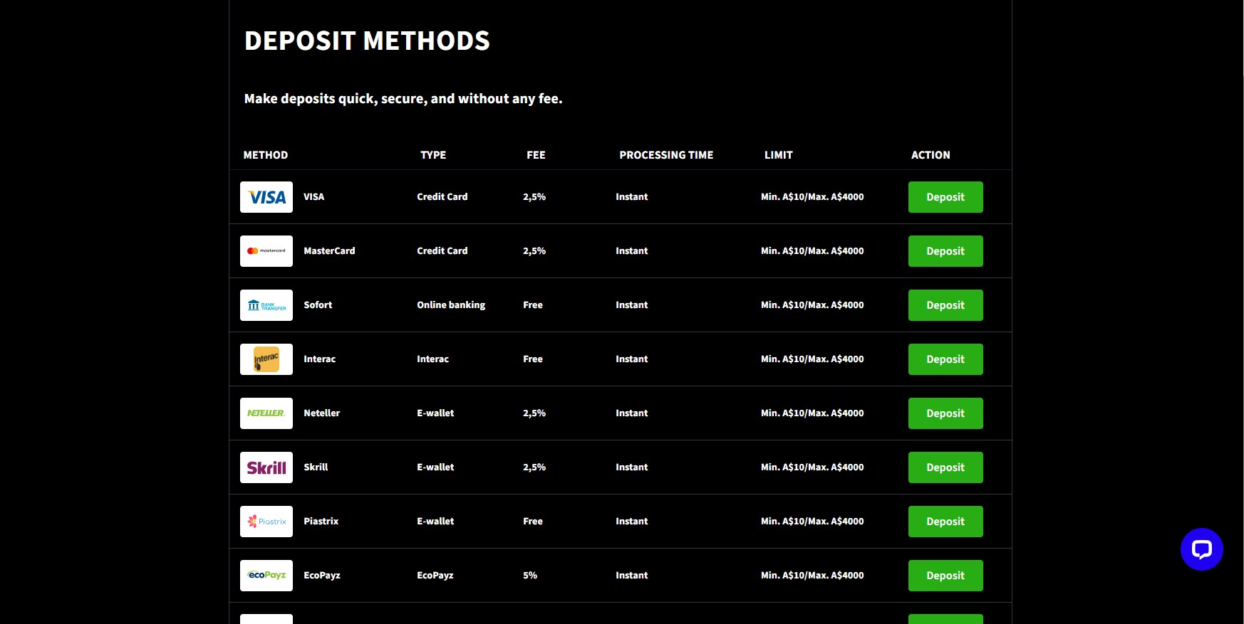Click the Interac method name
This screenshot has height=624, width=1244.
point(319,359)
